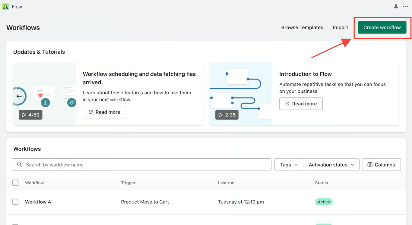Open the scheduling tutorial thumbnail image

(x=44, y=94)
